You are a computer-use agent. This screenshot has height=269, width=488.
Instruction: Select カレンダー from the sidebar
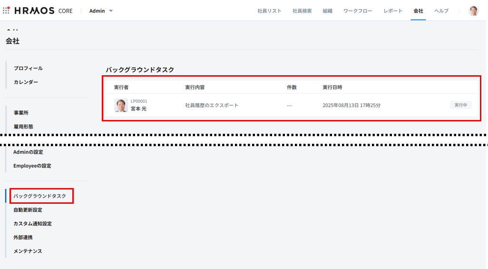click(26, 82)
